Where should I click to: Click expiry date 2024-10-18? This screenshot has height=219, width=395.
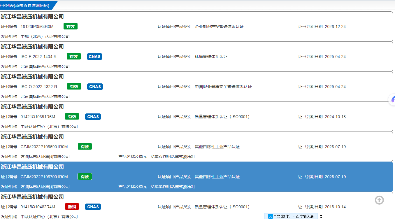coord(335,117)
